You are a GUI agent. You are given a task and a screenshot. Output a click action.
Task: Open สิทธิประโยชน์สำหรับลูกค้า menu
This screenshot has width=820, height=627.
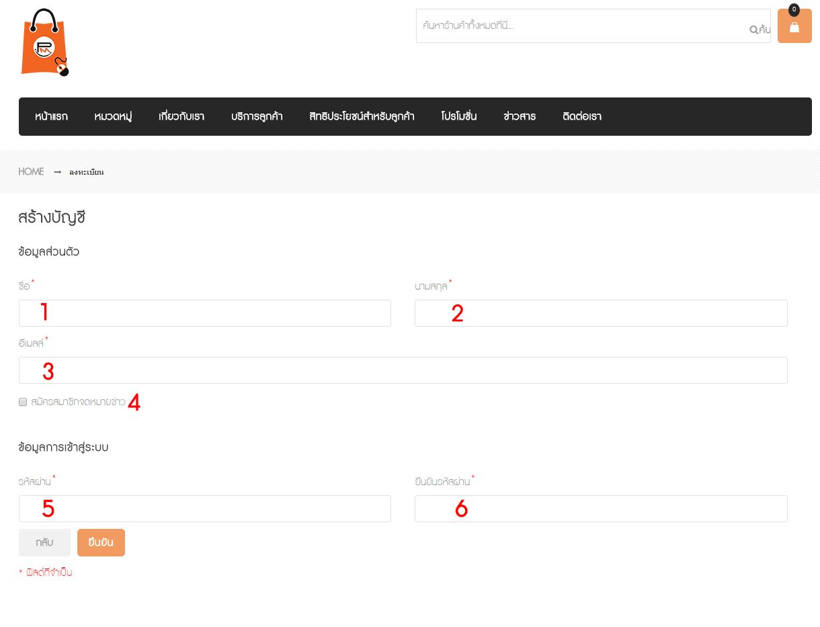click(x=362, y=116)
